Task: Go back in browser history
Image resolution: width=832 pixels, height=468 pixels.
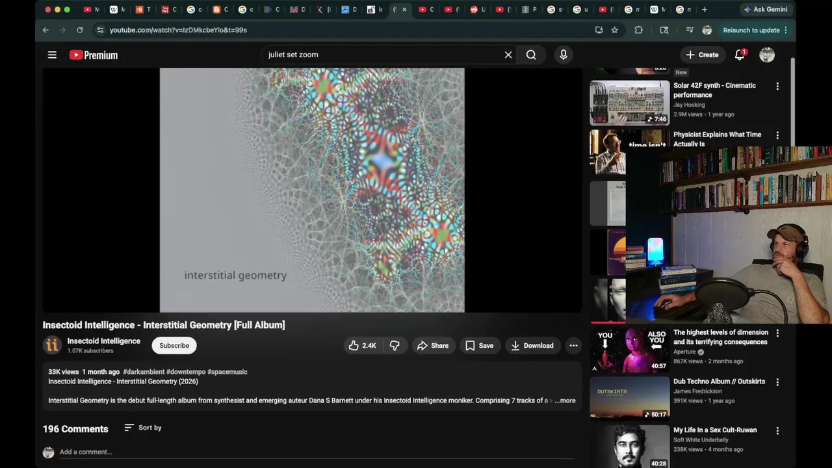Action: click(45, 30)
